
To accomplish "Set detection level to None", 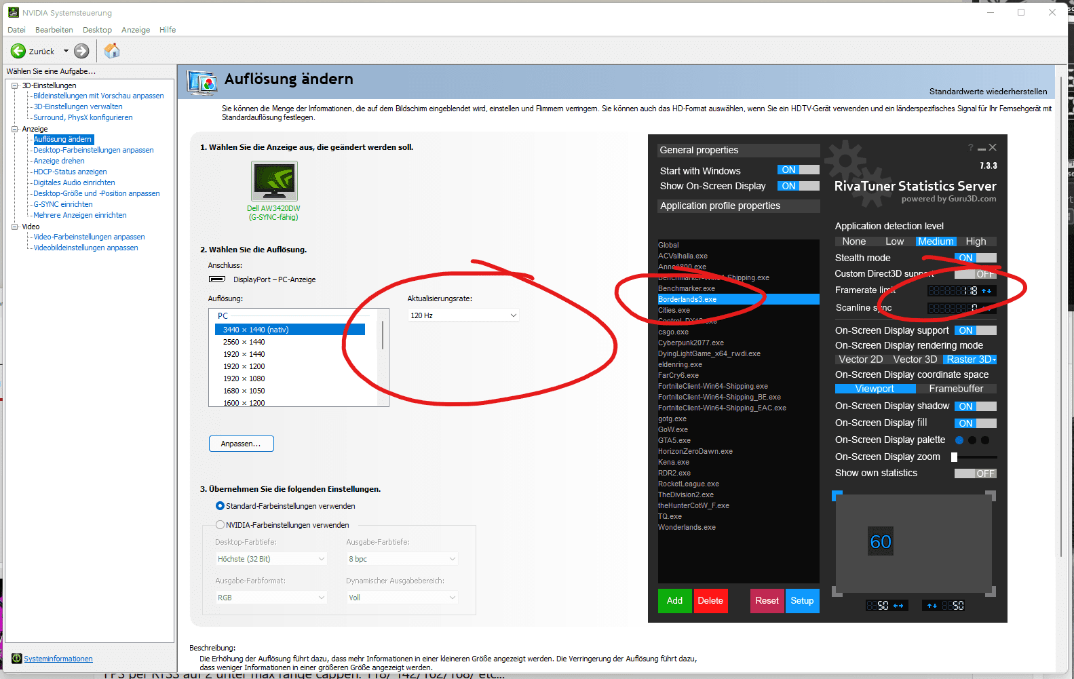I will [x=854, y=241].
